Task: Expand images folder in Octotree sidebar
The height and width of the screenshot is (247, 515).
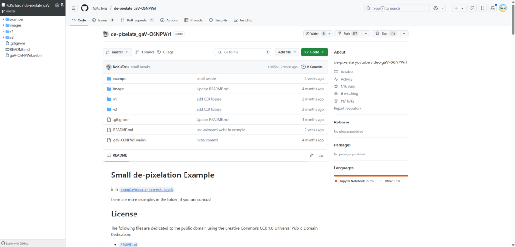Action: [3, 25]
